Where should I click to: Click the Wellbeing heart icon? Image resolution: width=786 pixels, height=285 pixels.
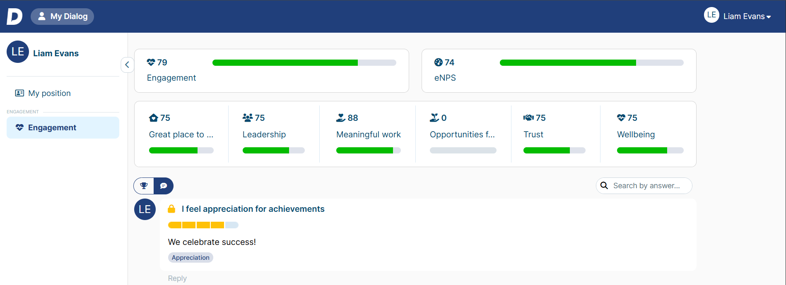click(x=621, y=118)
